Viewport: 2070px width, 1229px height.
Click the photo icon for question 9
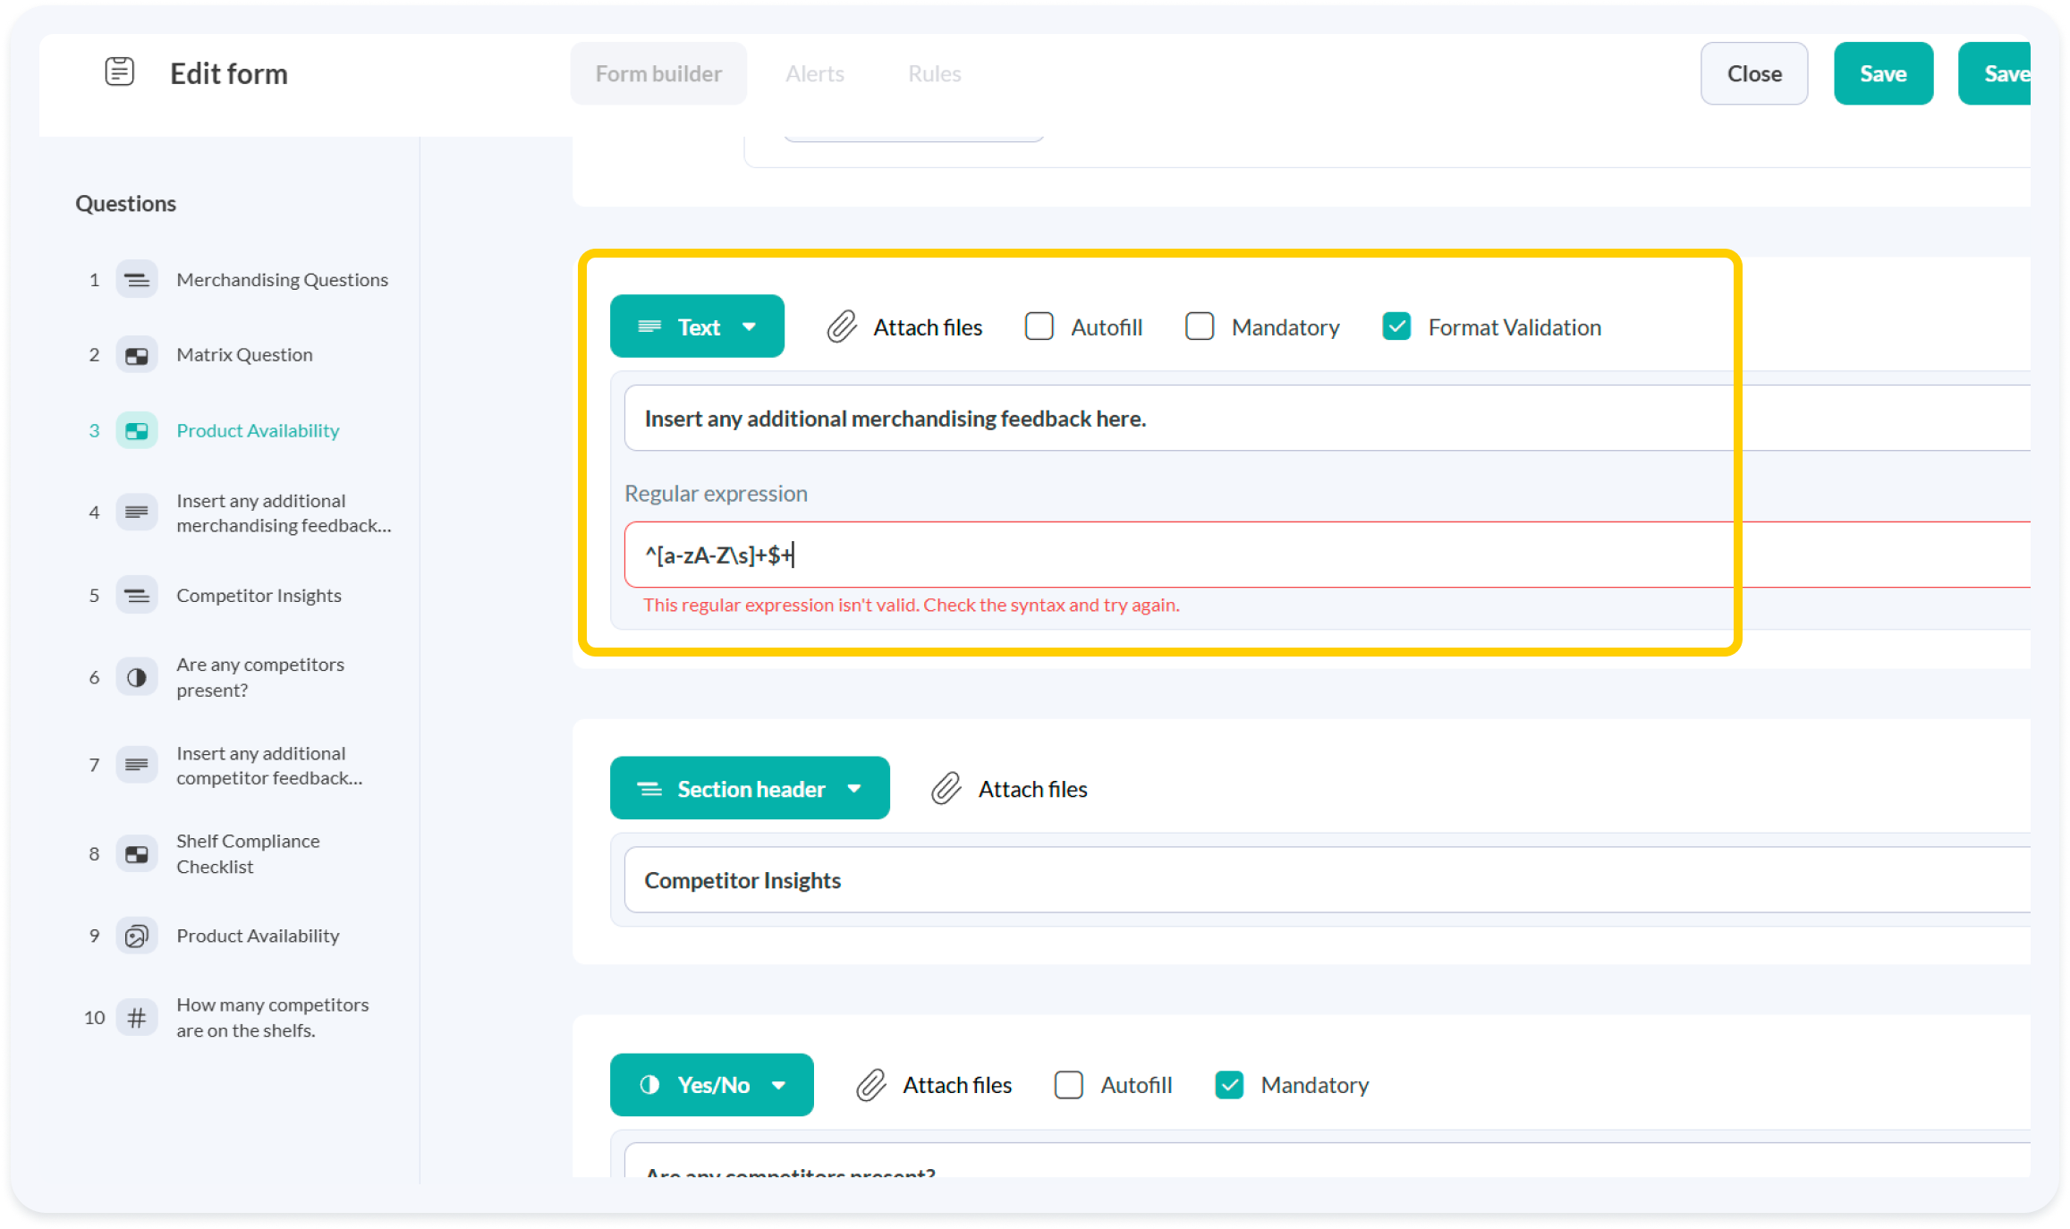137,936
